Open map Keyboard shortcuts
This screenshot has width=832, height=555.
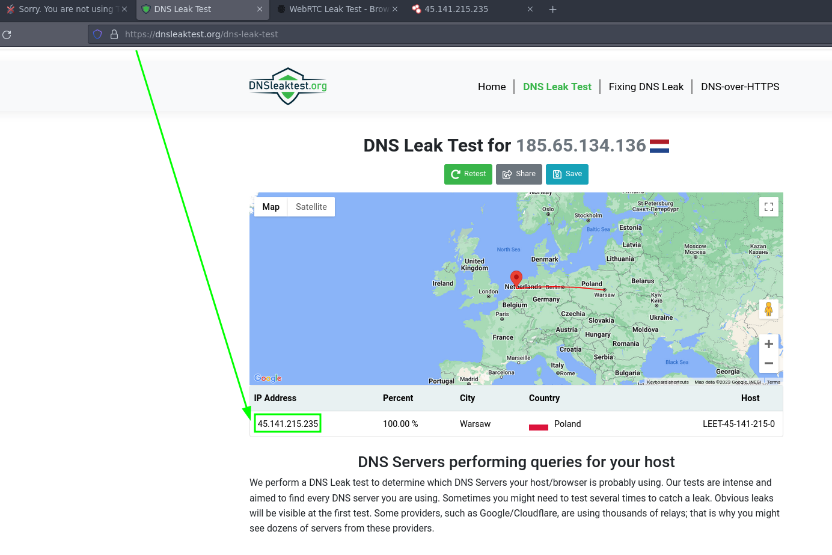click(668, 382)
